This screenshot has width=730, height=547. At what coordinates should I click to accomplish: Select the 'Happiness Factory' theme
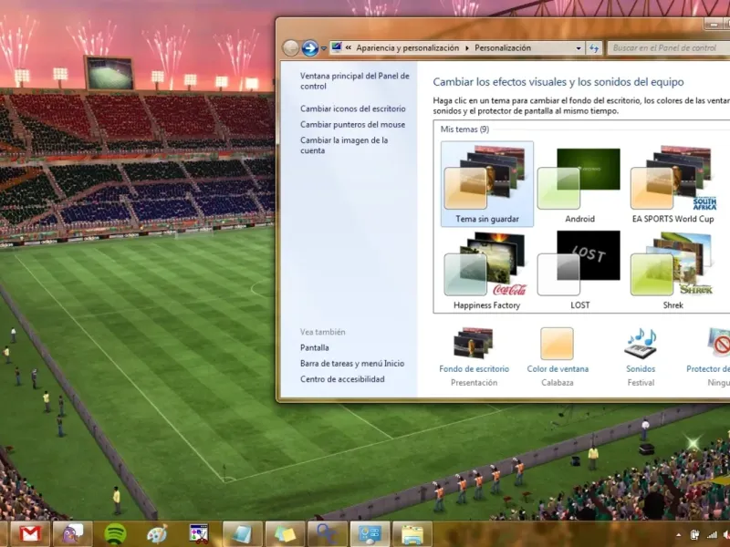486,270
